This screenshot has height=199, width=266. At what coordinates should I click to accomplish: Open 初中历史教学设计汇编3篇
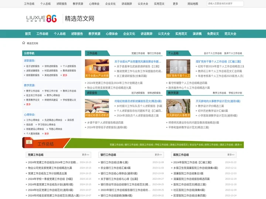point(213,111)
